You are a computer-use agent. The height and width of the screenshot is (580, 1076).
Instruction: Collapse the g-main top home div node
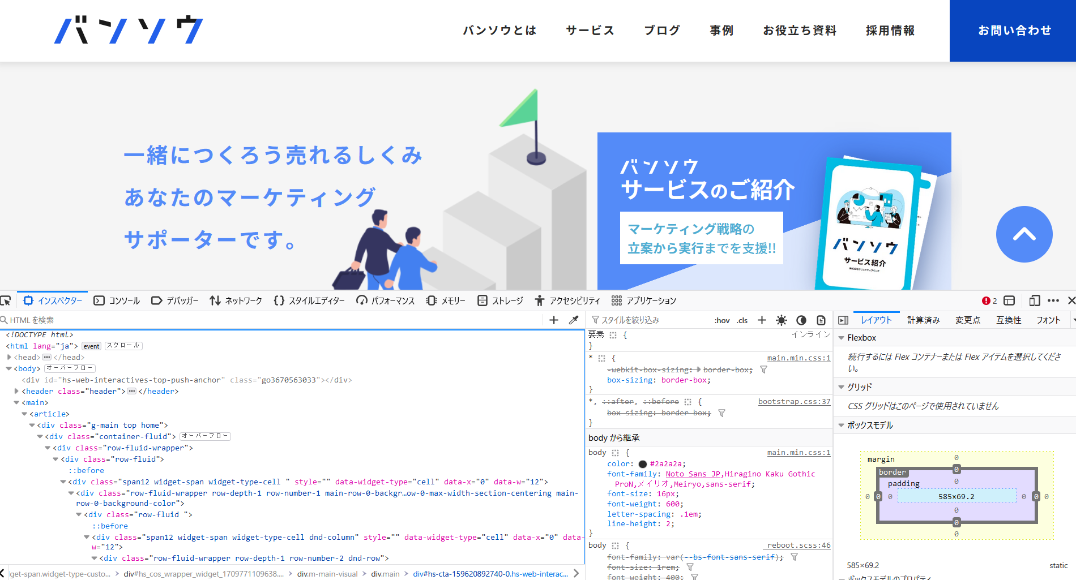(32, 425)
